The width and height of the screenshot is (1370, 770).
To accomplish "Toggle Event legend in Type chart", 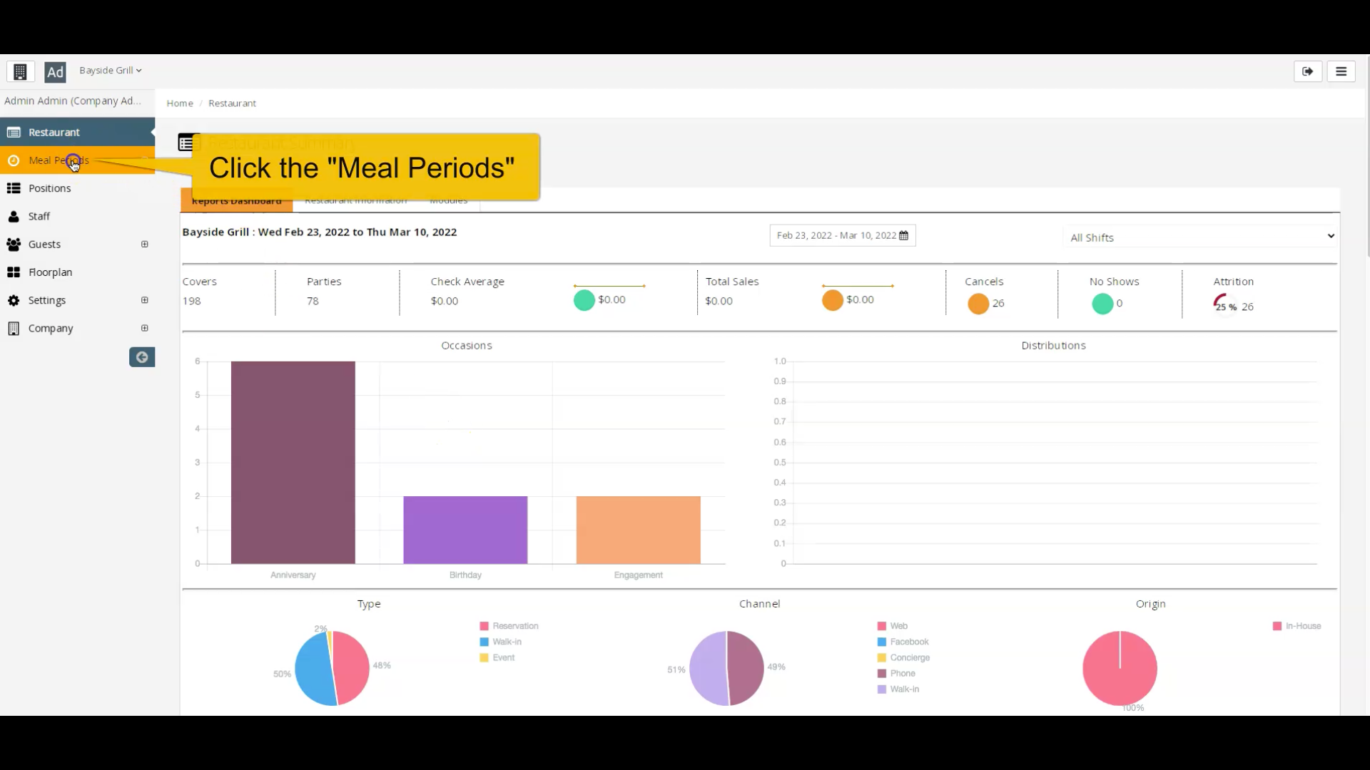I will [x=497, y=657].
